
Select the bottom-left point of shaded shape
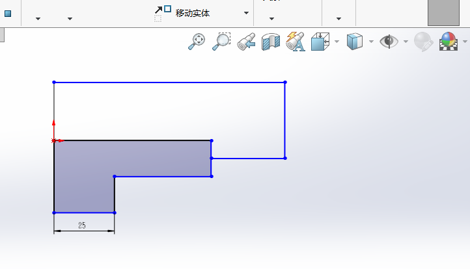pyautogui.click(x=54, y=212)
